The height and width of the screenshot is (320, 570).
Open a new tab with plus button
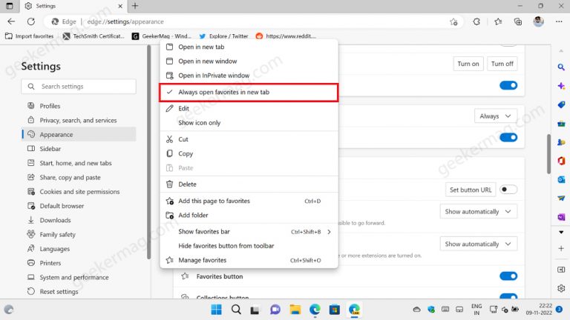[x=135, y=6]
